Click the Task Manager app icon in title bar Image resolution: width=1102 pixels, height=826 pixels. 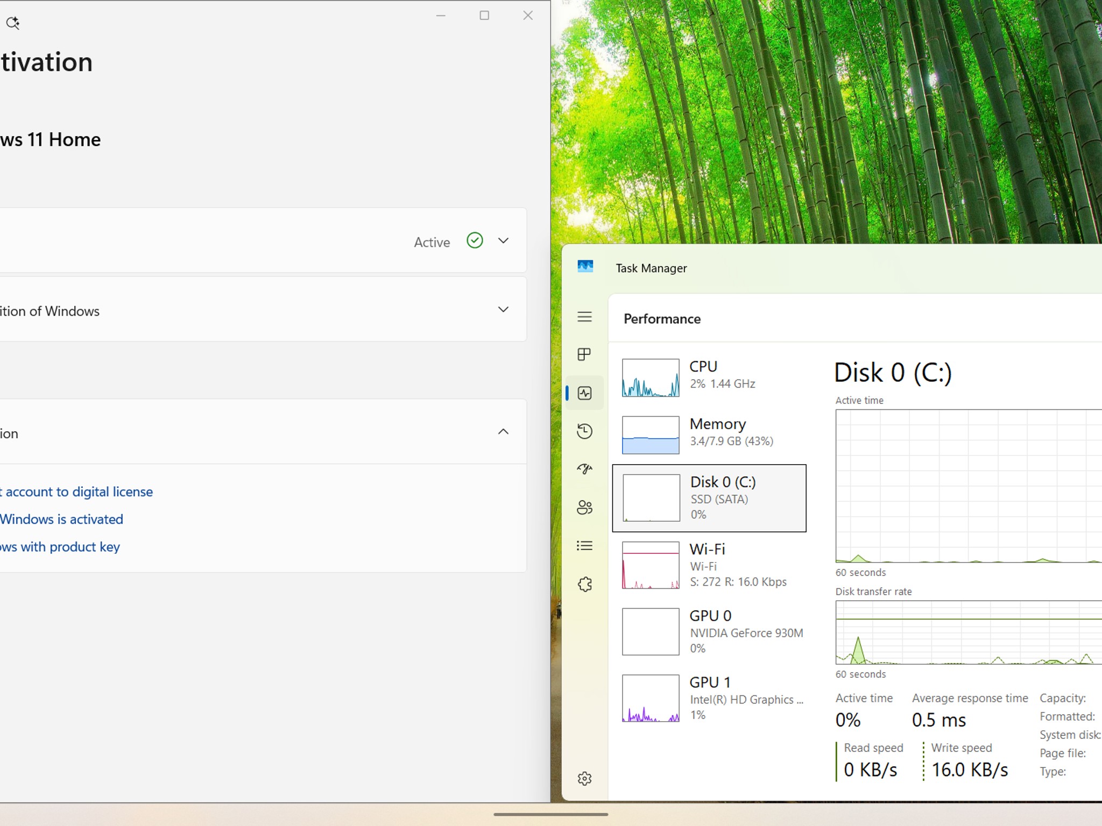(585, 267)
